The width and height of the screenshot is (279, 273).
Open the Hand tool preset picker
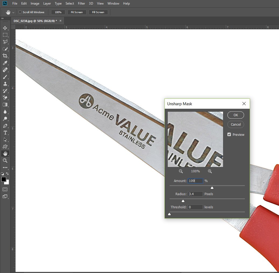tap(13, 12)
